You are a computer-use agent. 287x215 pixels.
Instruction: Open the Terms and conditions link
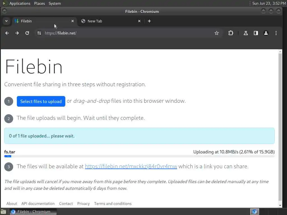tap(113, 204)
